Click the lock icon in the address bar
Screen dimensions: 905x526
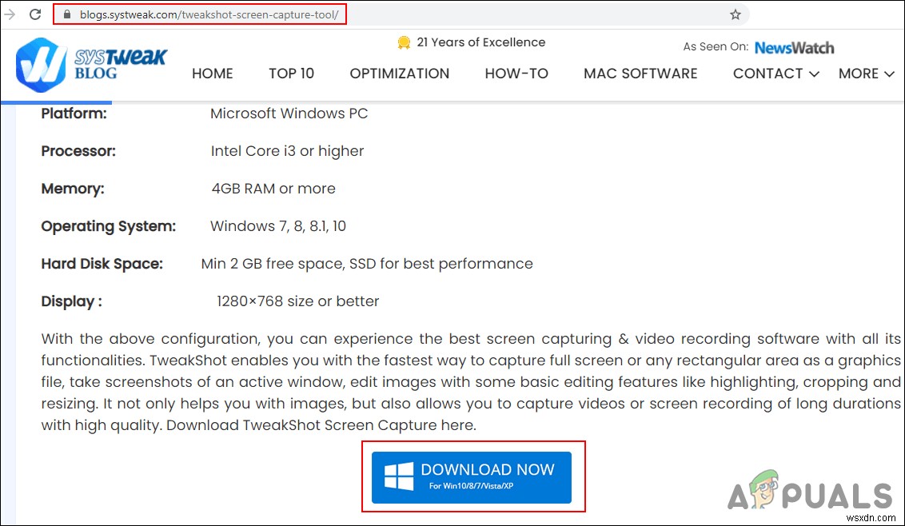tap(67, 14)
